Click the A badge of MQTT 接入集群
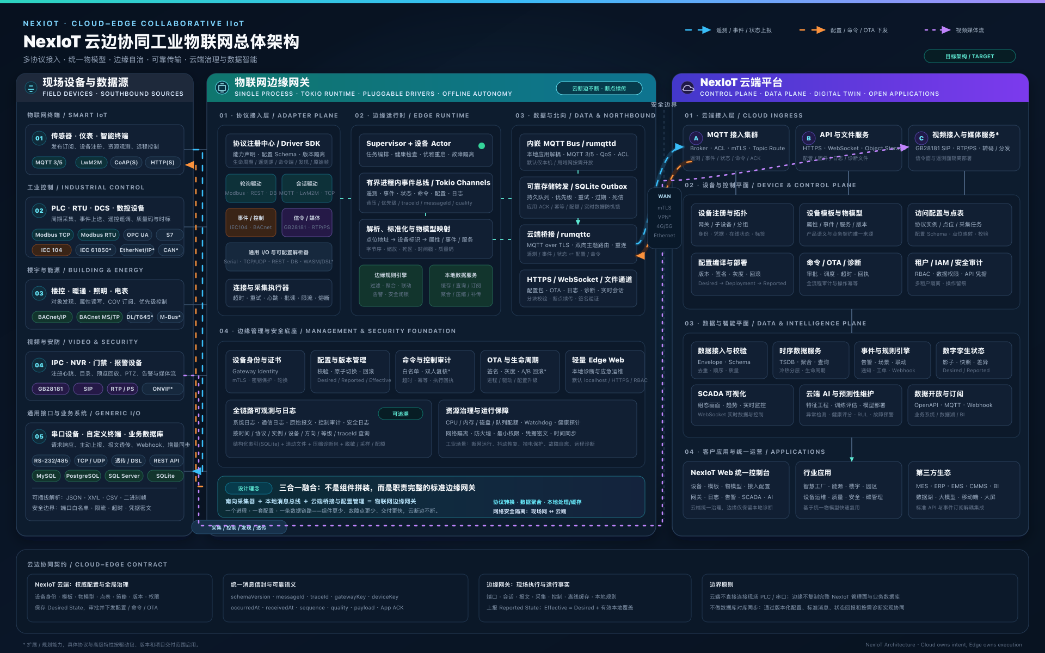 696,138
